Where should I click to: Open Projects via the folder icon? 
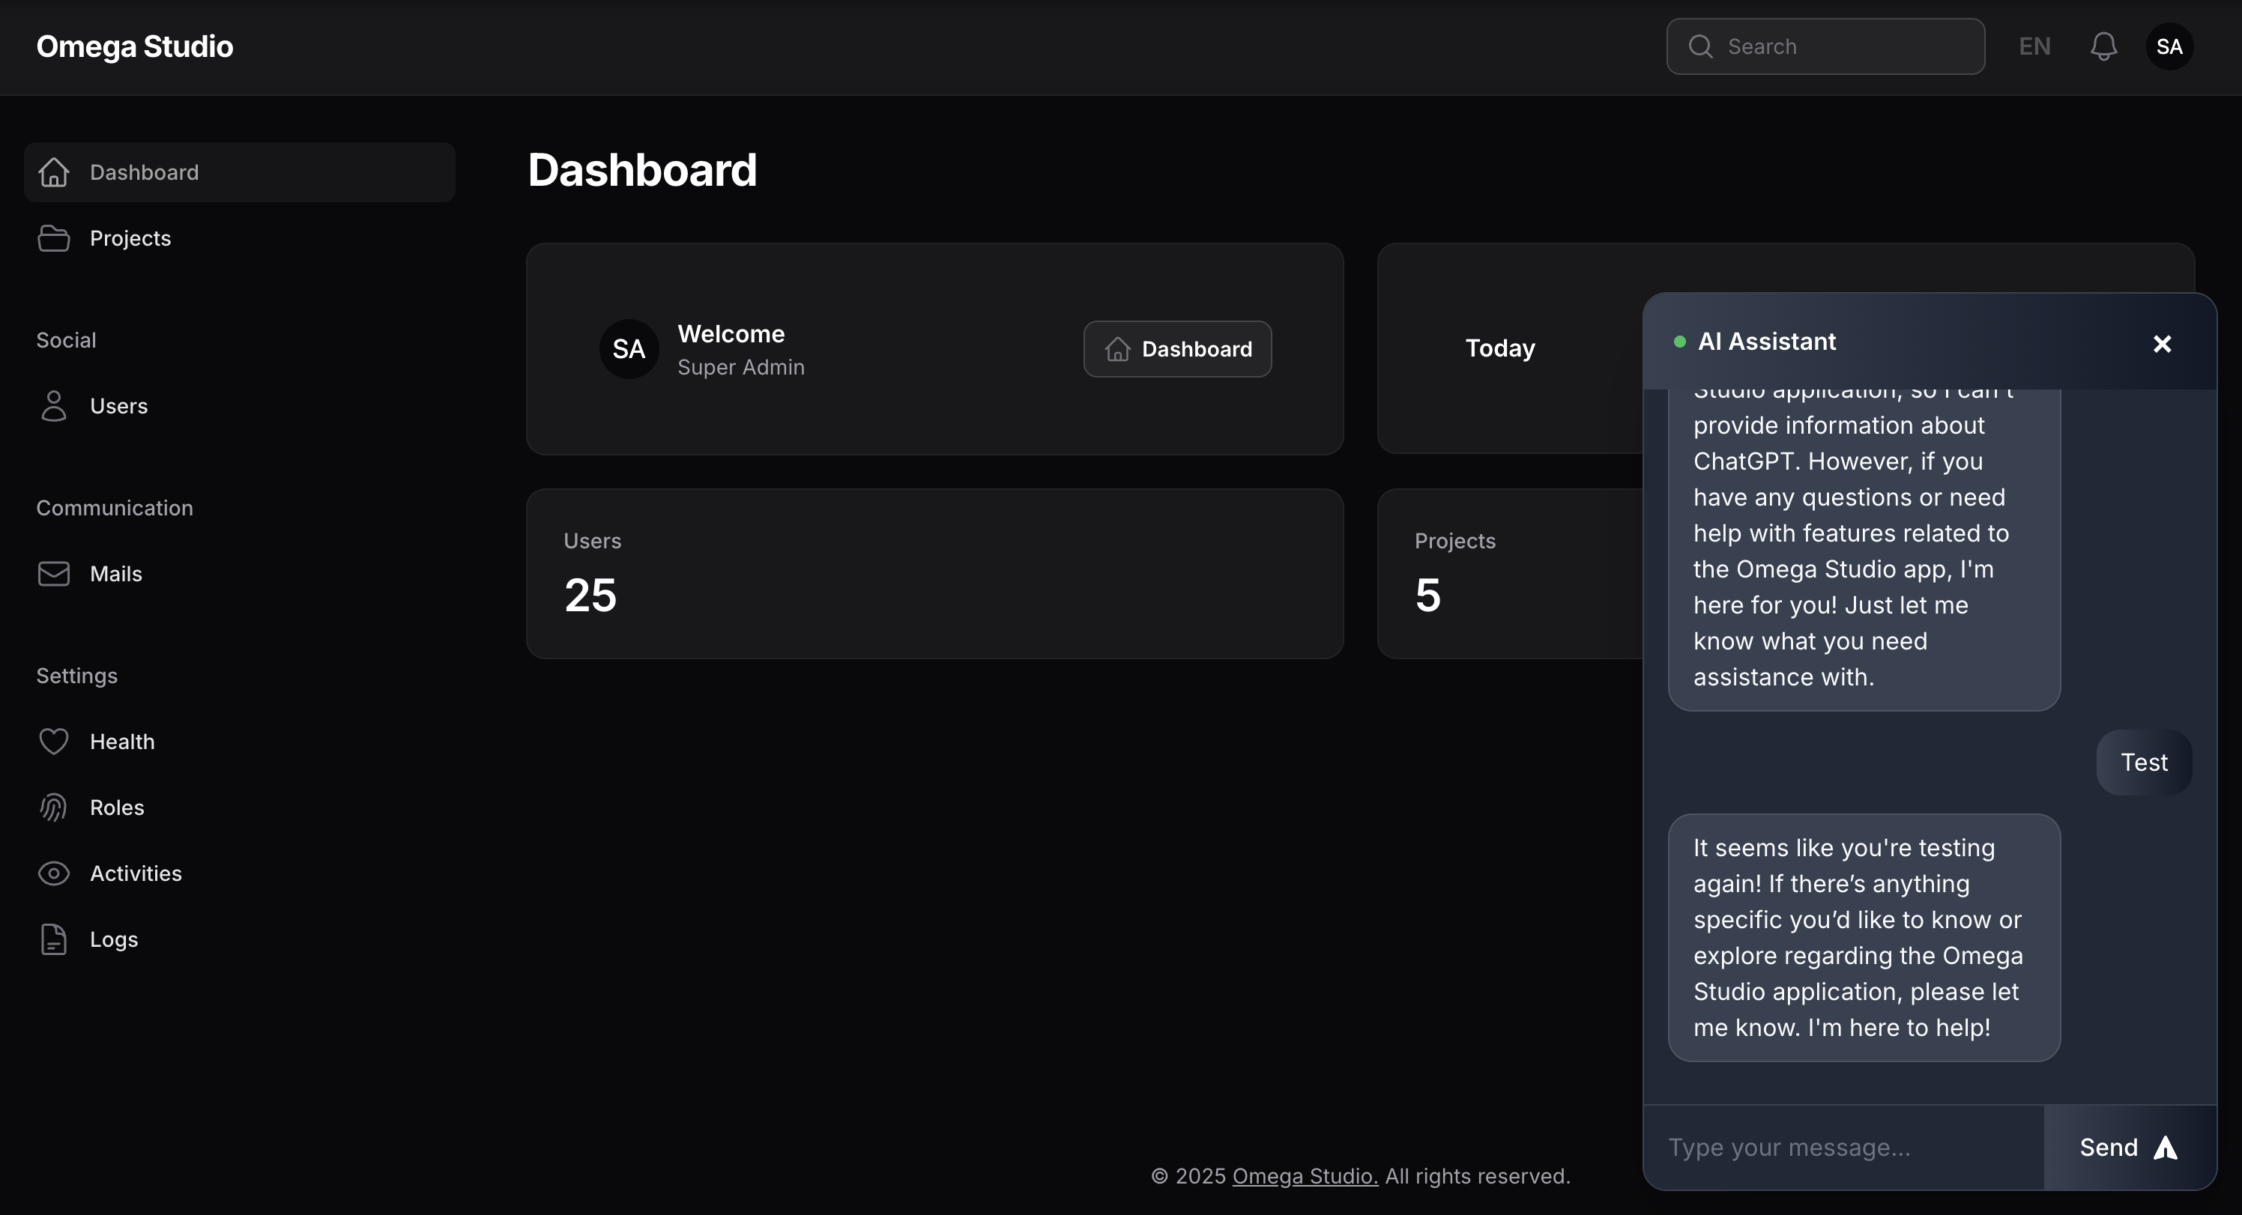[x=53, y=237]
